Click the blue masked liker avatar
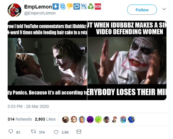This screenshot has height=139, width=173. 131,119
